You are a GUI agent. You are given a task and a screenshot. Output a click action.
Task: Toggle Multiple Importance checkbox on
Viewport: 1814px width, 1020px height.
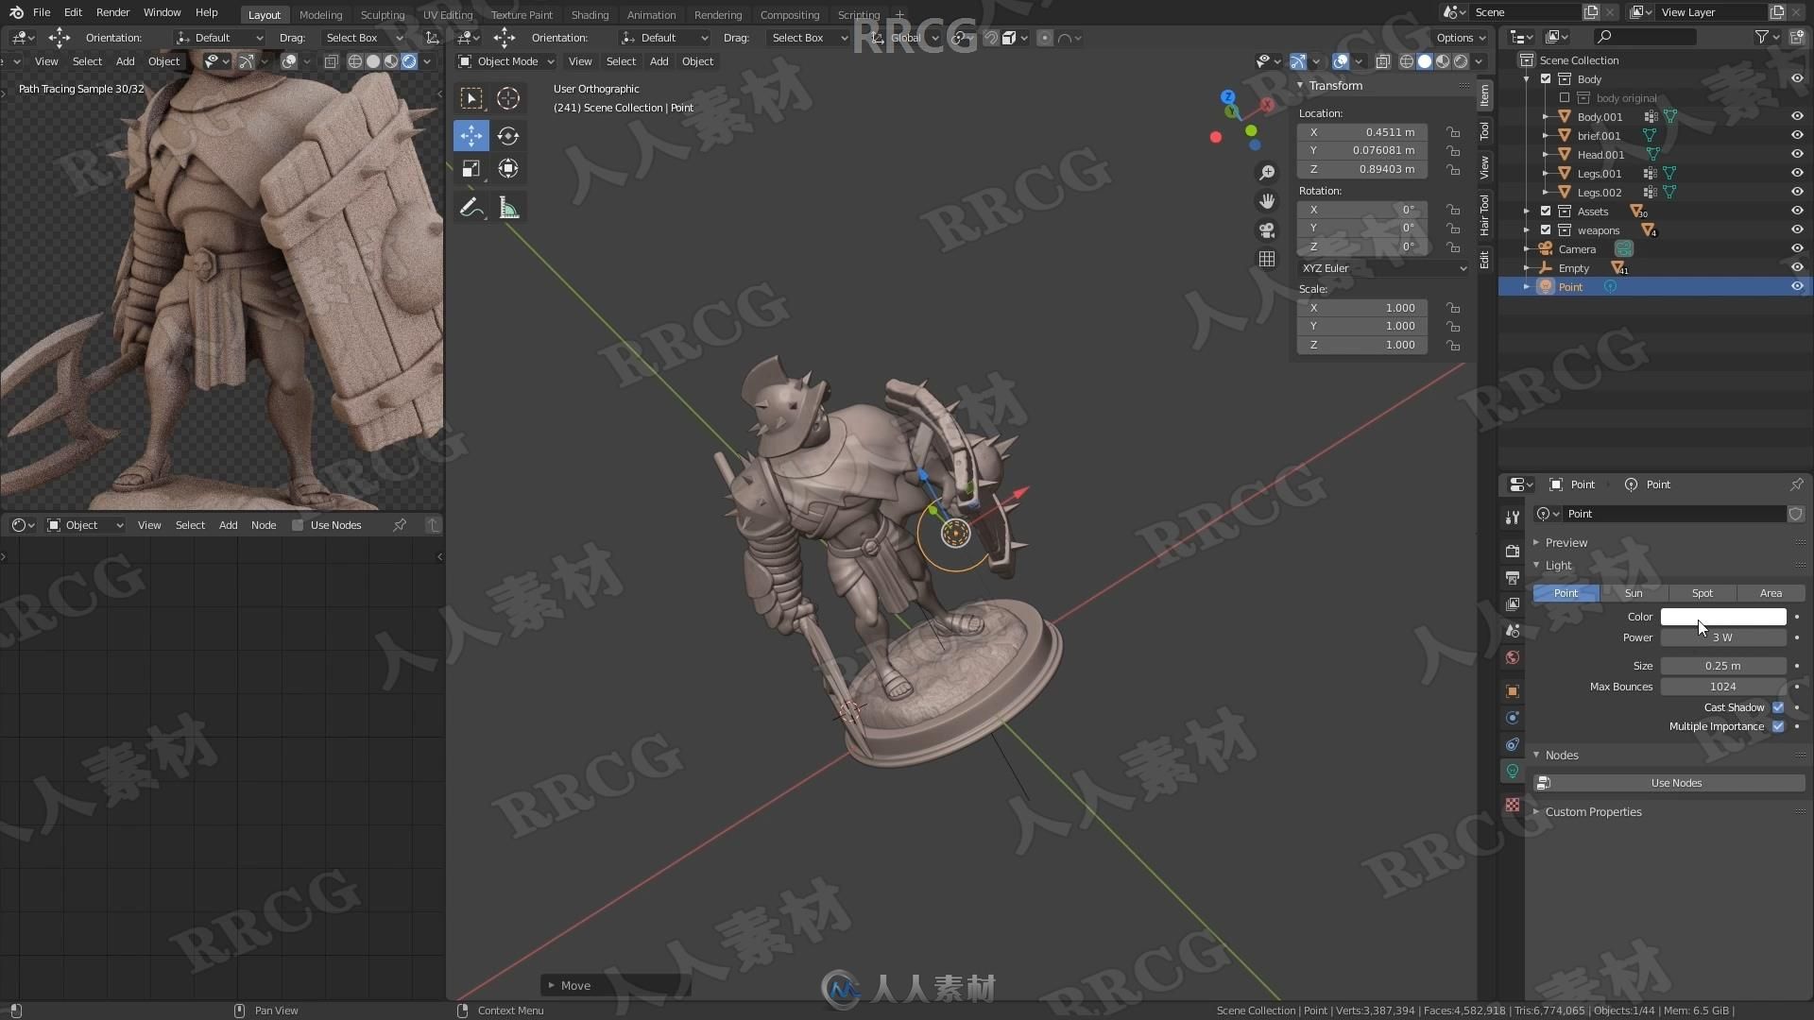(x=1778, y=726)
